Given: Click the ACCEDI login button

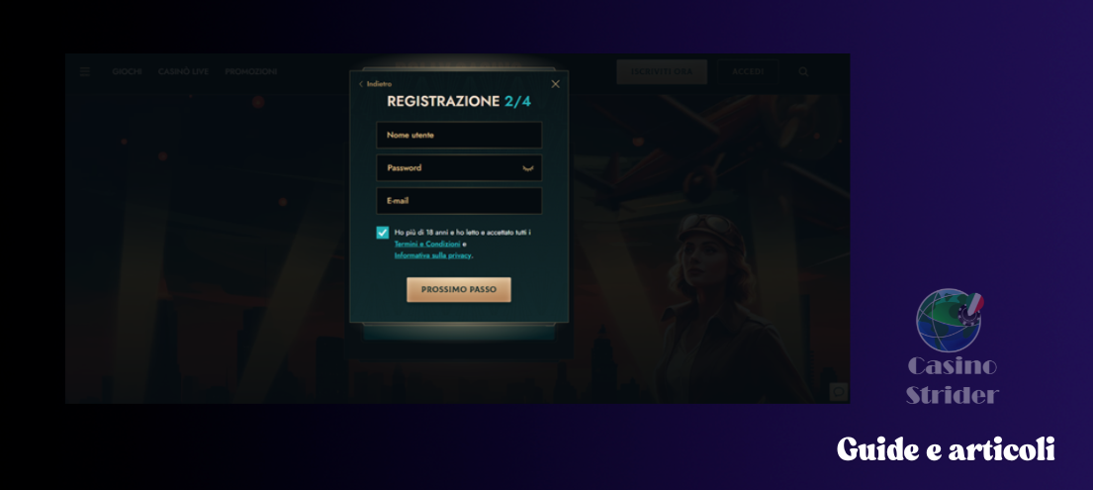Looking at the screenshot, I should [x=748, y=72].
